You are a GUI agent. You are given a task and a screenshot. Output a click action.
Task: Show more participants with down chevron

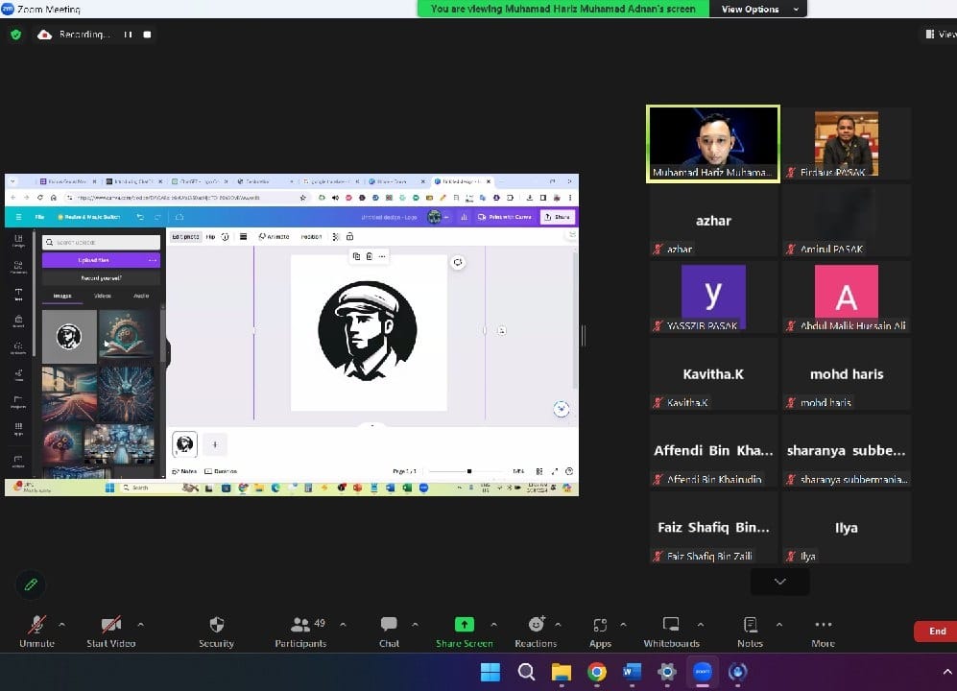click(779, 582)
